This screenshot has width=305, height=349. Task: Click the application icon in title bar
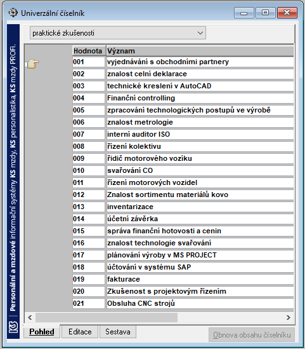click(13, 13)
